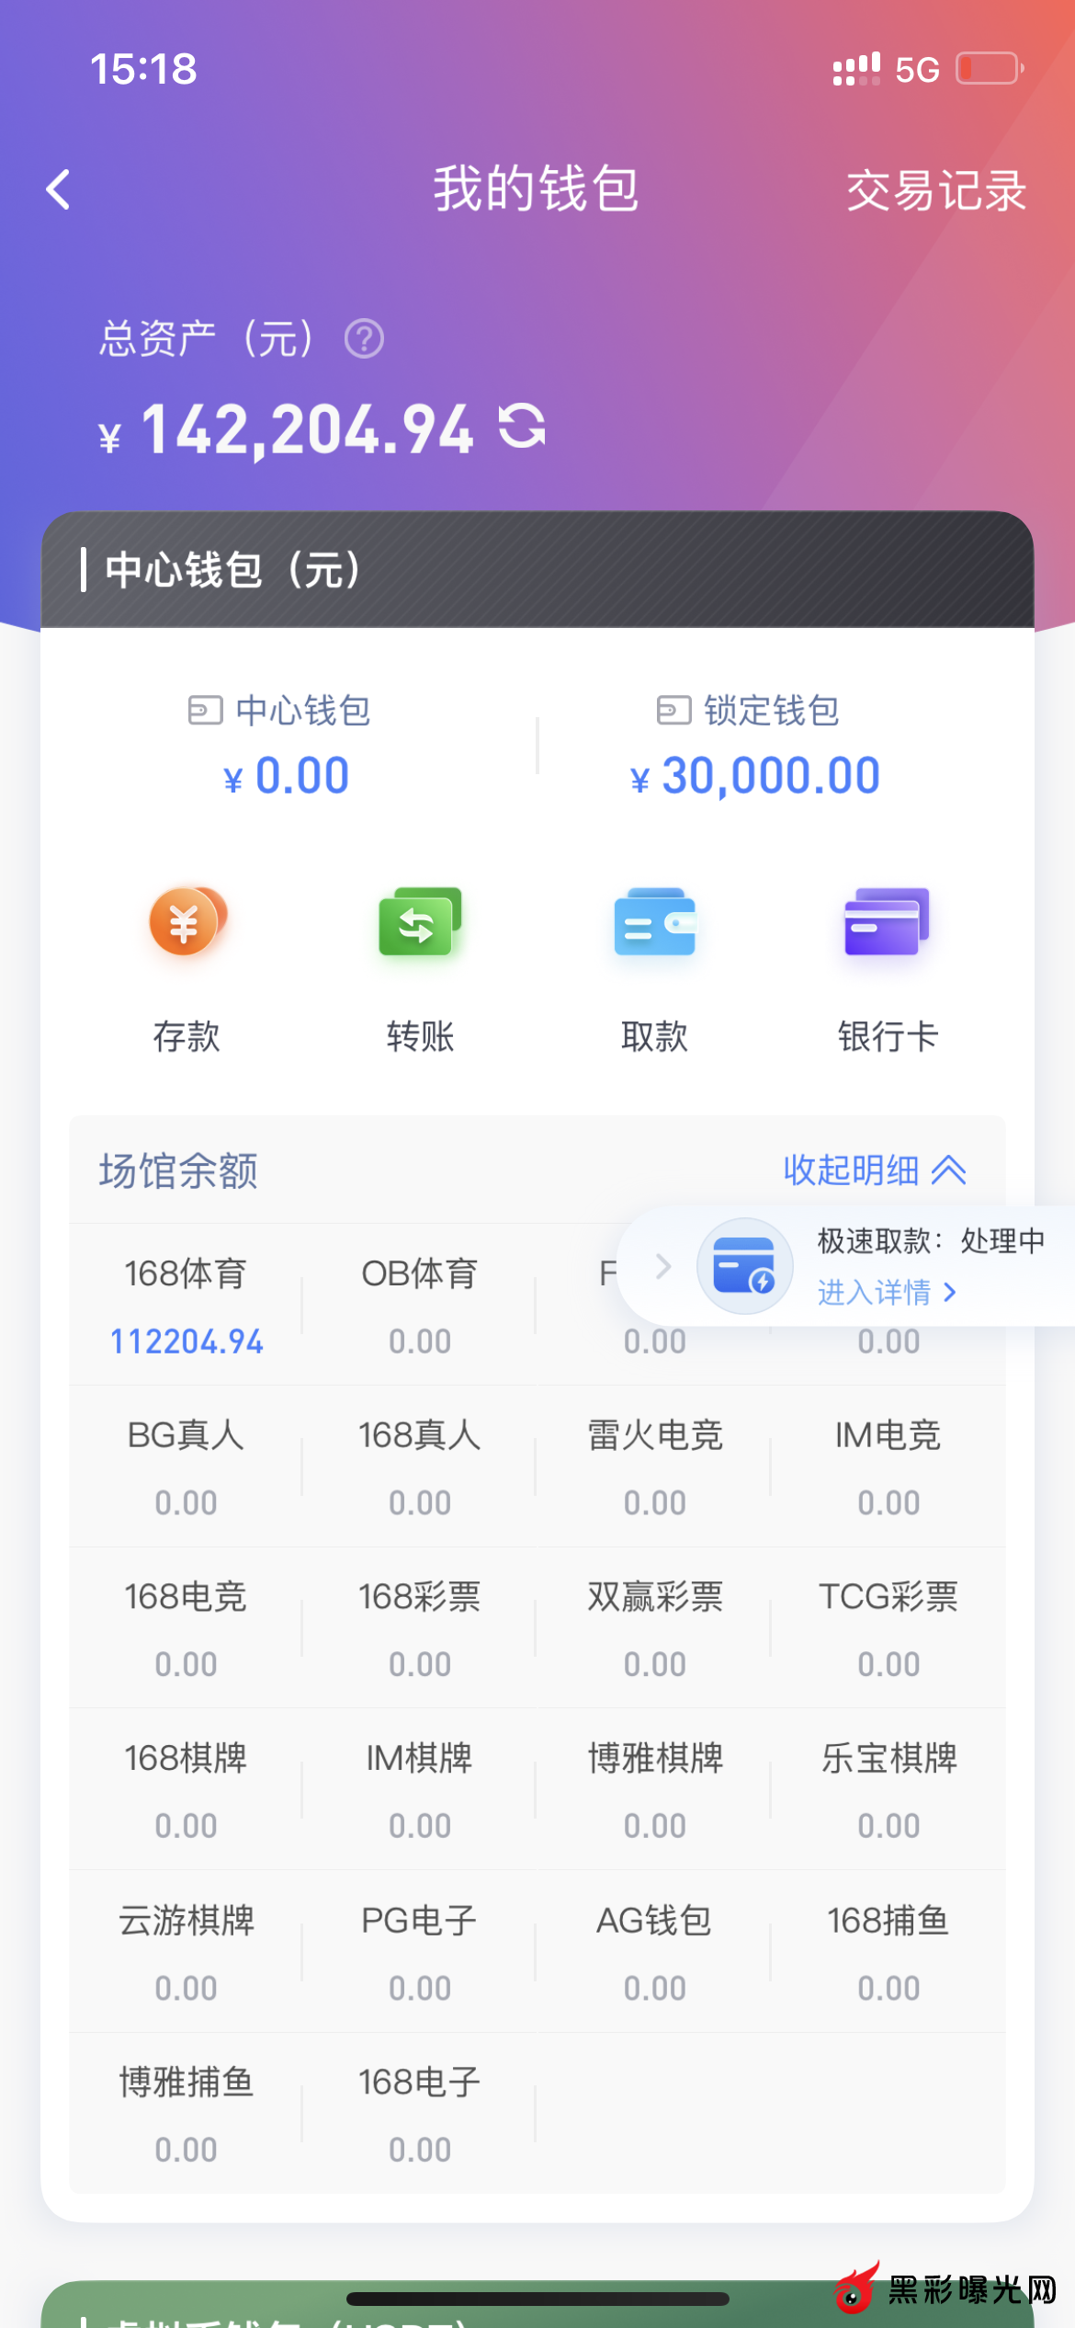Screen dimensions: 1075x2328
Task: Select the 168捕鱼 venue entry
Action: (x=888, y=1953)
